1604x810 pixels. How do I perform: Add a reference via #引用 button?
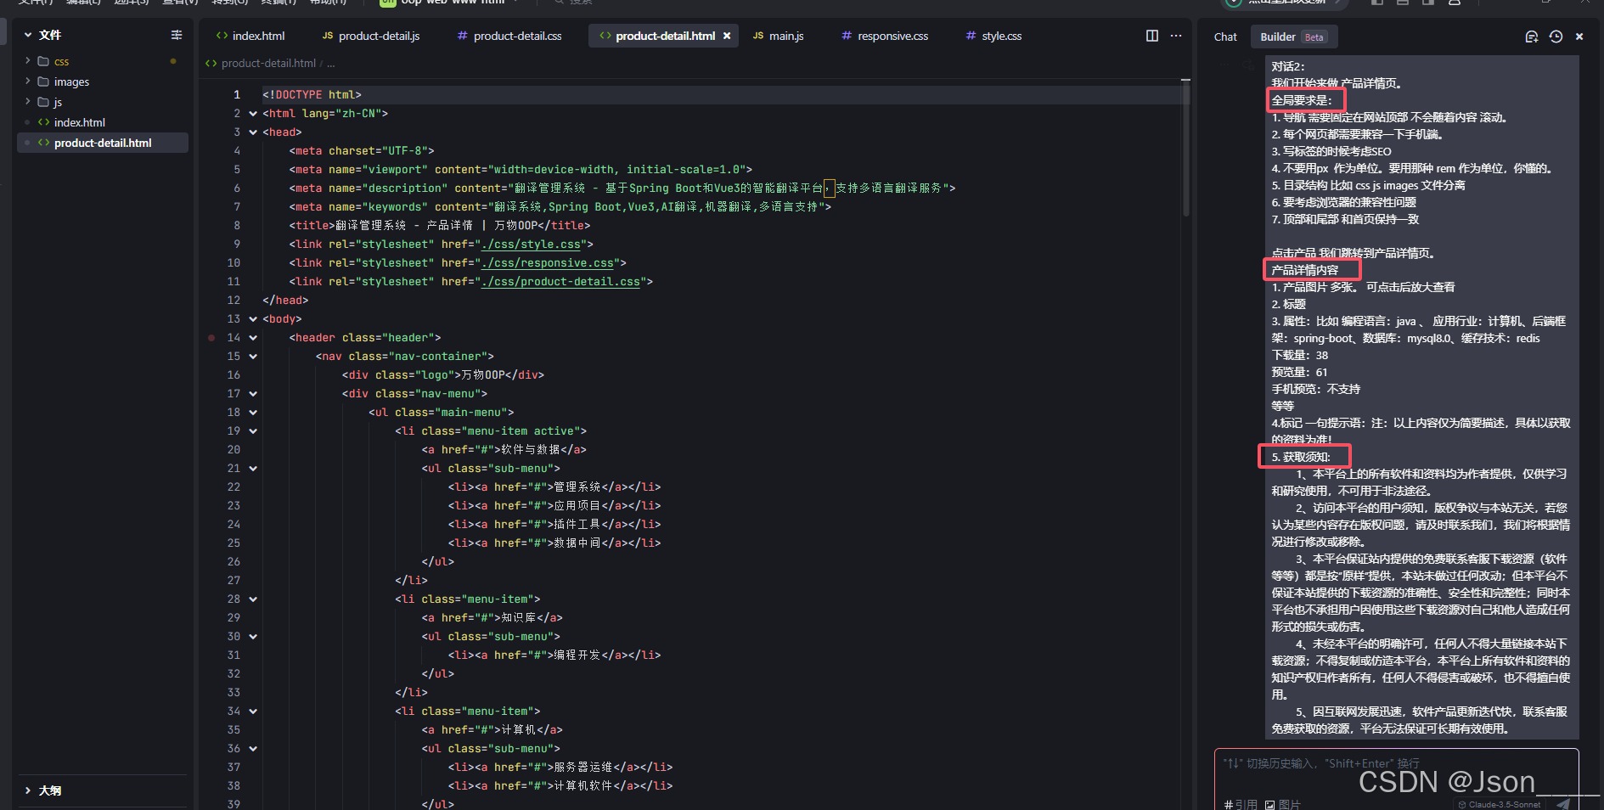pos(1240,804)
